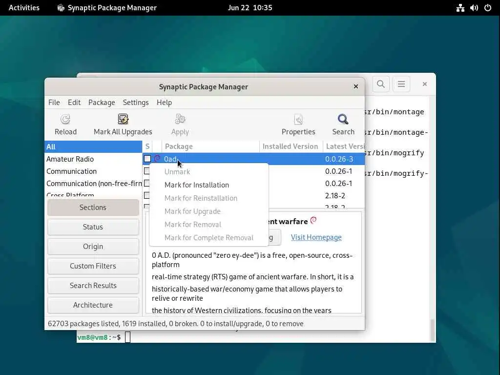Click the Synaptic icon in top bar

61,8
